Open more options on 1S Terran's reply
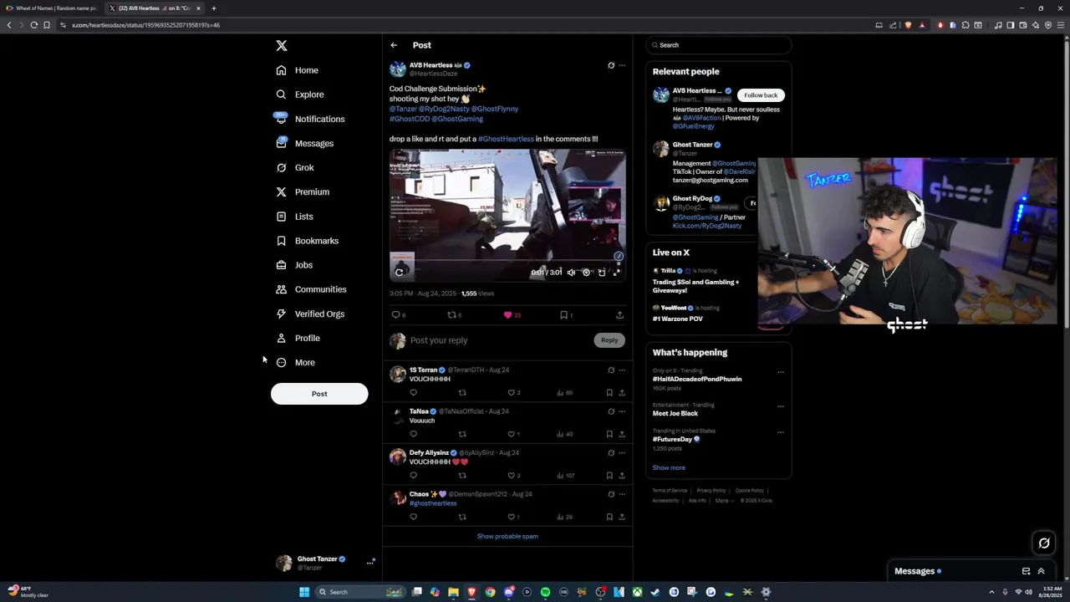The height and width of the screenshot is (602, 1070). [x=622, y=370]
